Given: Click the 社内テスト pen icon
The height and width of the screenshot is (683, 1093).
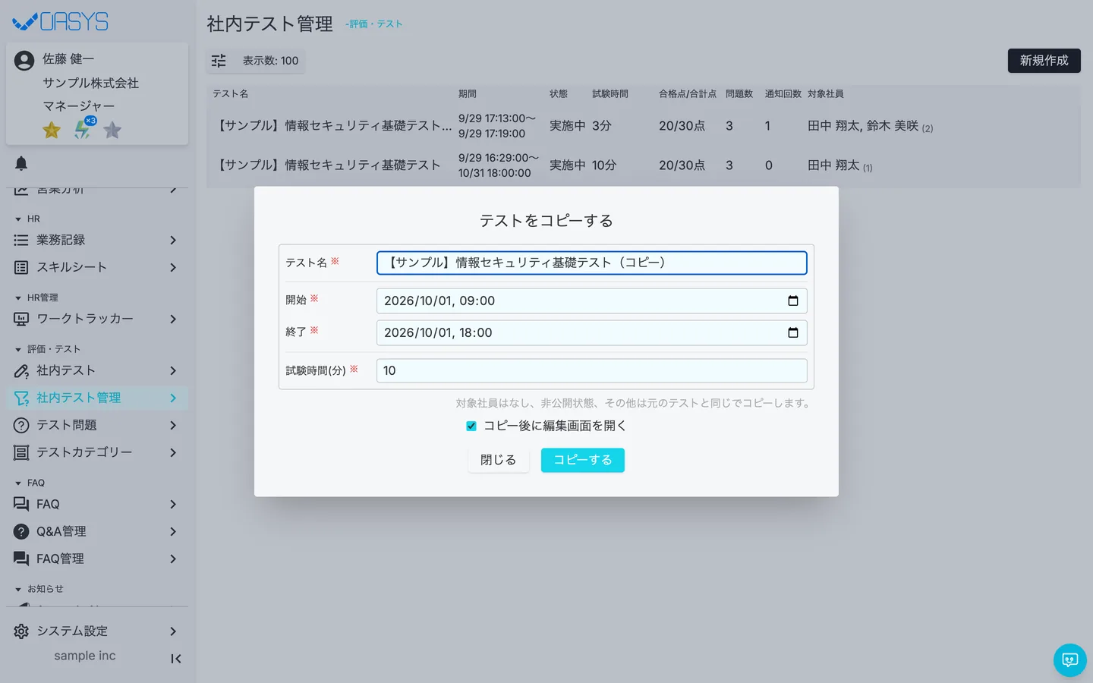Looking at the screenshot, I should click(21, 370).
